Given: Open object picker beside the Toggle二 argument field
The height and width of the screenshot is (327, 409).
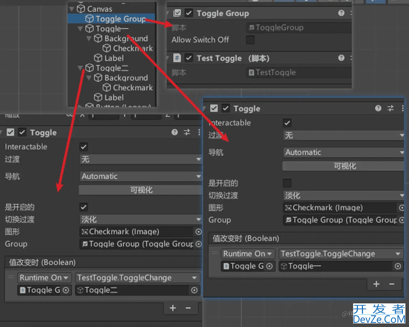Looking at the screenshot, I should click(194, 290).
